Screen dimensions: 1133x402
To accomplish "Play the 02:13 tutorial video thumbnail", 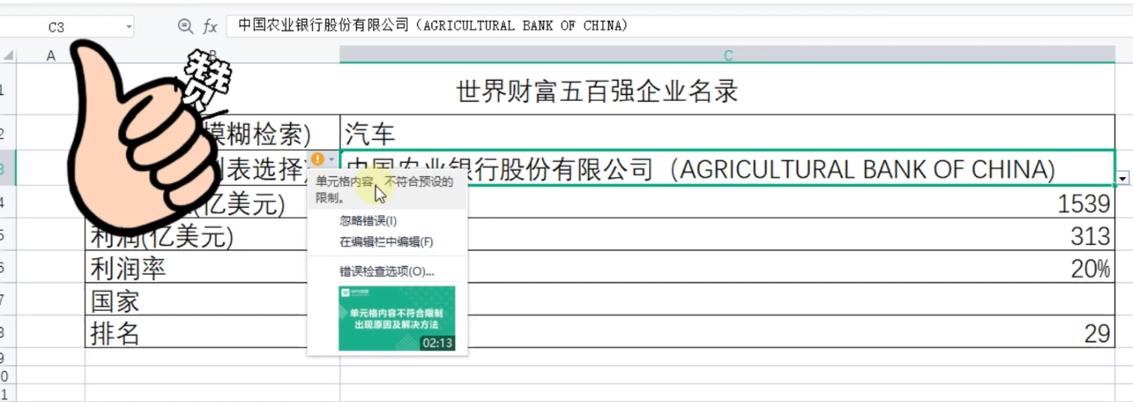I will click(396, 318).
